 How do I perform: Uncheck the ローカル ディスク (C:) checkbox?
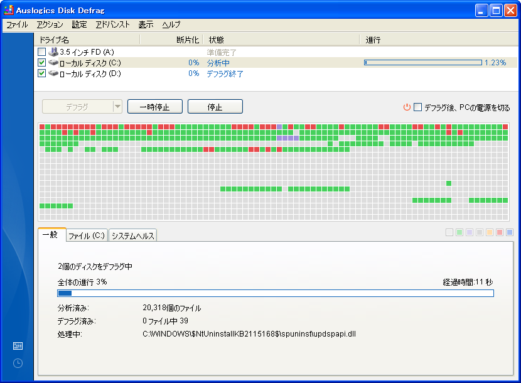click(x=41, y=62)
